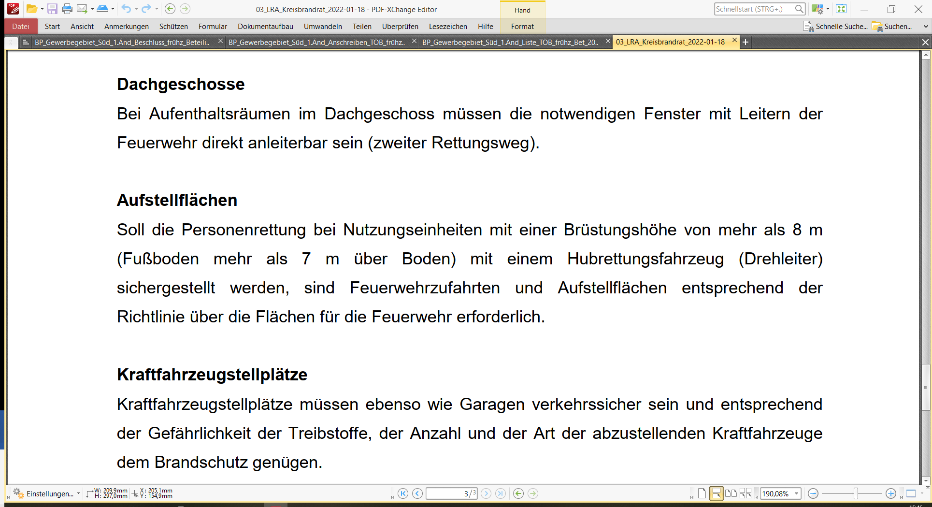The height and width of the screenshot is (507, 932).
Task: Print the document using the printer icon
Action: point(67,9)
